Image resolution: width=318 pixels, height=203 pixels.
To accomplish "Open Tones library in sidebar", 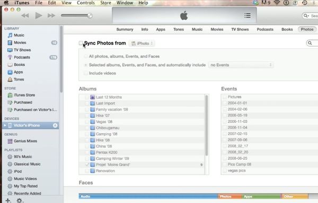I will coord(19,79).
